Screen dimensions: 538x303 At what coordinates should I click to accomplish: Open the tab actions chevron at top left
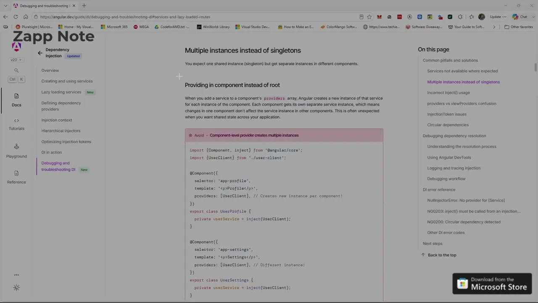tap(5, 5)
